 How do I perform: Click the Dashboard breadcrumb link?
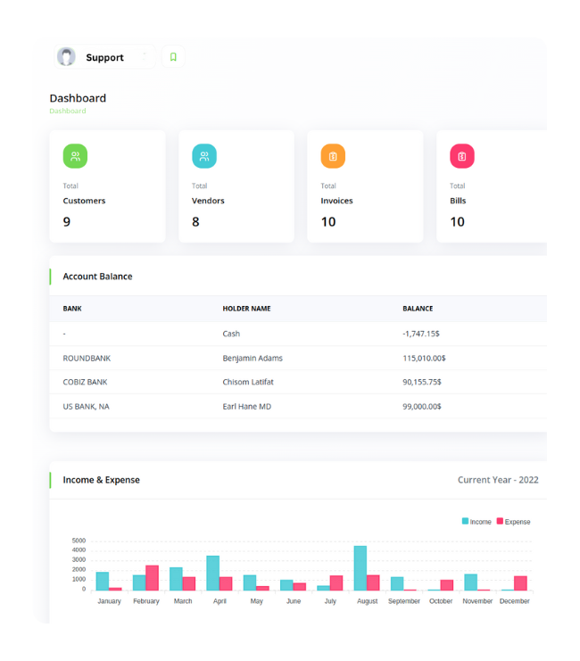click(68, 112)
